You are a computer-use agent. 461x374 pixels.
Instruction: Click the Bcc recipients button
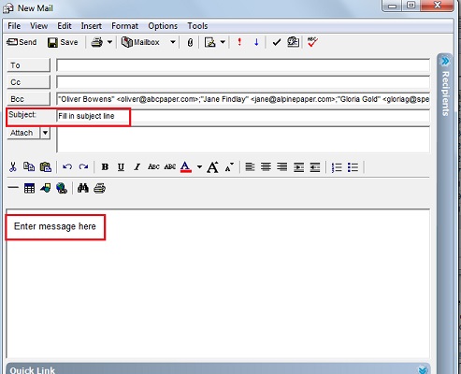coord(28,99)
